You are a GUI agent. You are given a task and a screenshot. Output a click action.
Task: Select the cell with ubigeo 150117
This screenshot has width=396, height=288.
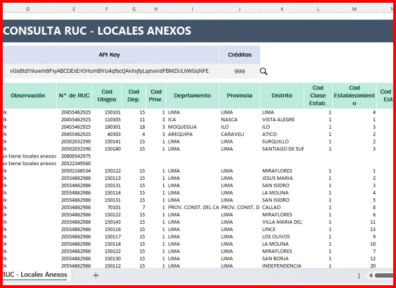coord(106,236)
